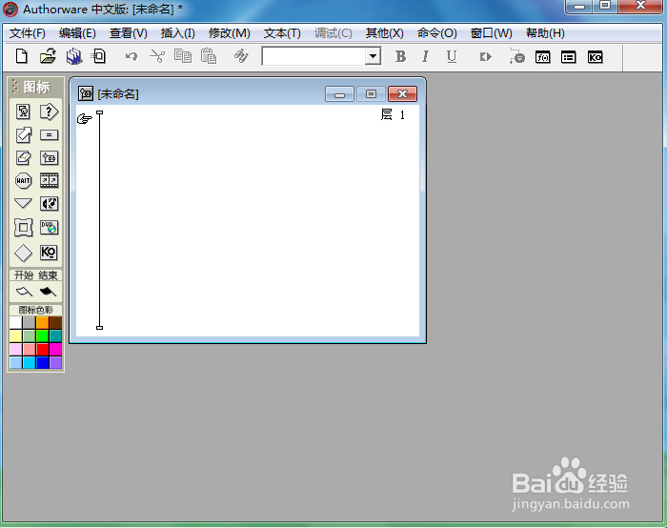Pick the dark blue icon color swatch

[x=42, y=362]
